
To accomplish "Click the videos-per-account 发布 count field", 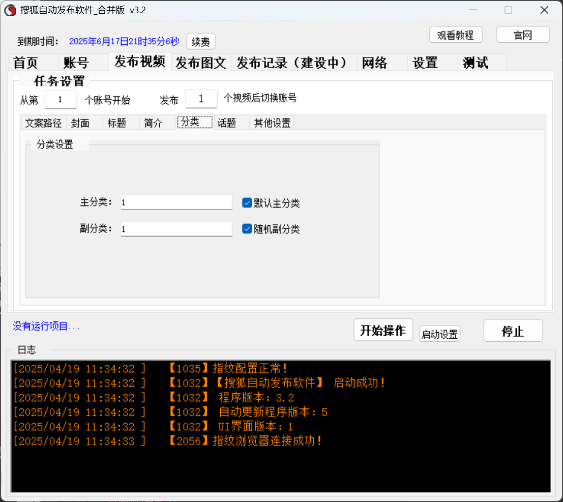I will [x=201, y=99].
